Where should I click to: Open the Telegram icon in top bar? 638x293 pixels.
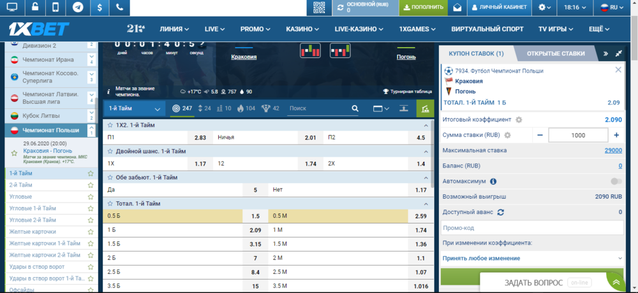[x=78, y=7]
